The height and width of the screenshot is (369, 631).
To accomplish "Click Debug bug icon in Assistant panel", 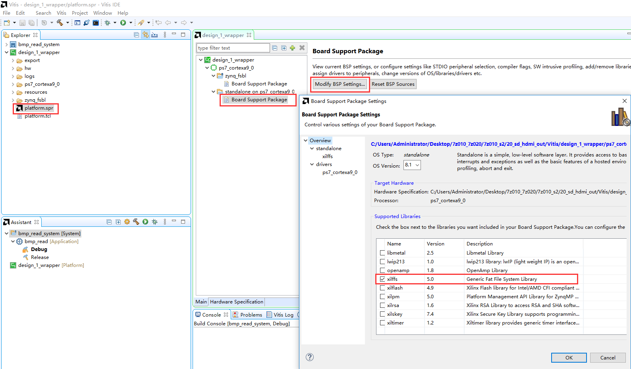I will 154,222.
